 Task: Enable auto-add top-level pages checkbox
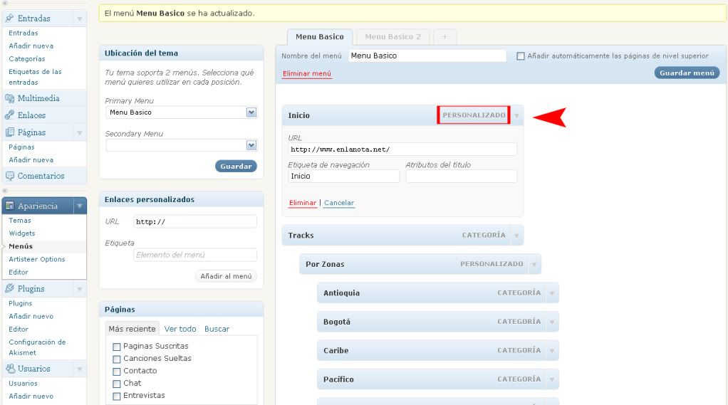coord(520,56)
